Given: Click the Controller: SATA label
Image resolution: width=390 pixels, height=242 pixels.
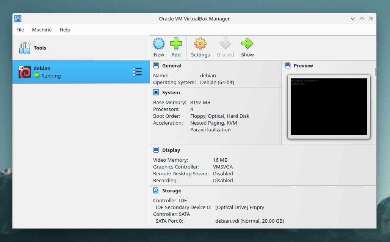Looking at the screenshot, I should click(x=172, y=214).
